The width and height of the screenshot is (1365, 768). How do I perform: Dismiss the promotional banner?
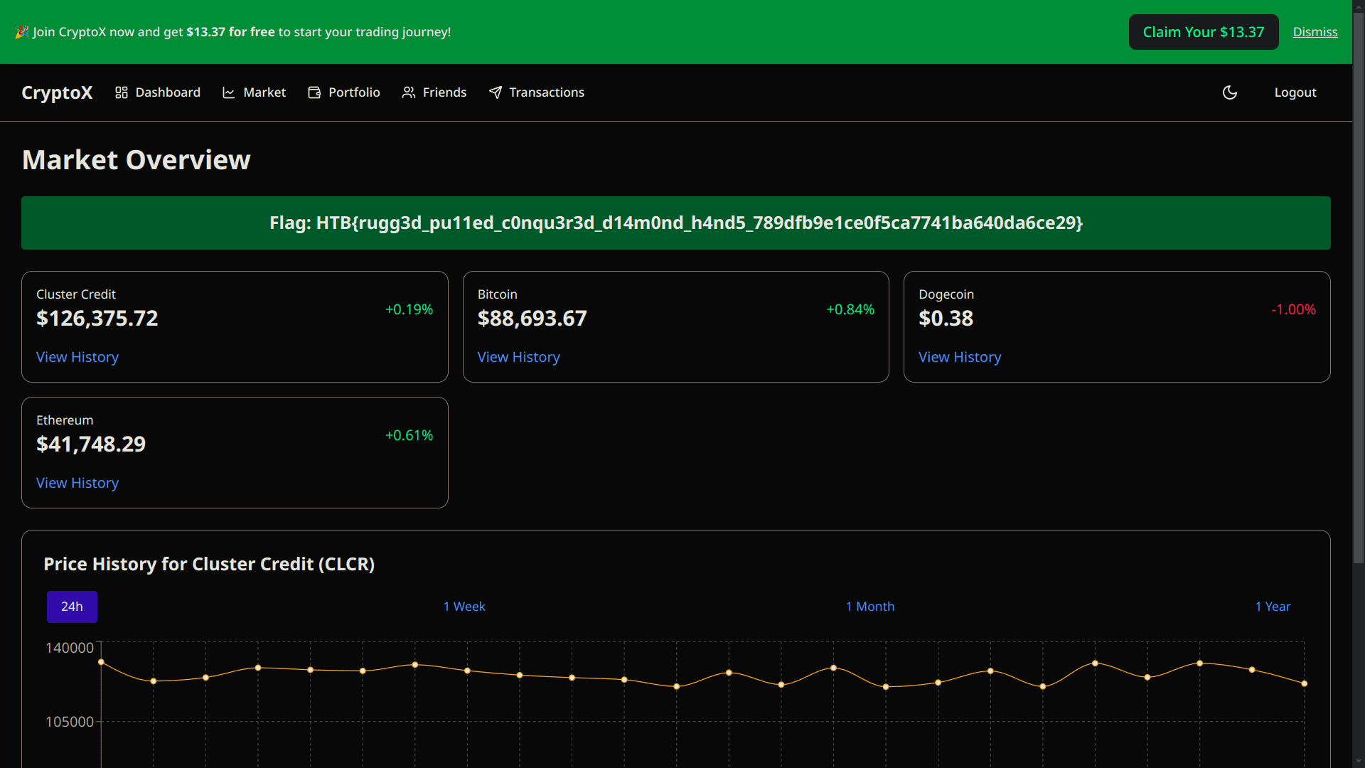pos(1315,32)
